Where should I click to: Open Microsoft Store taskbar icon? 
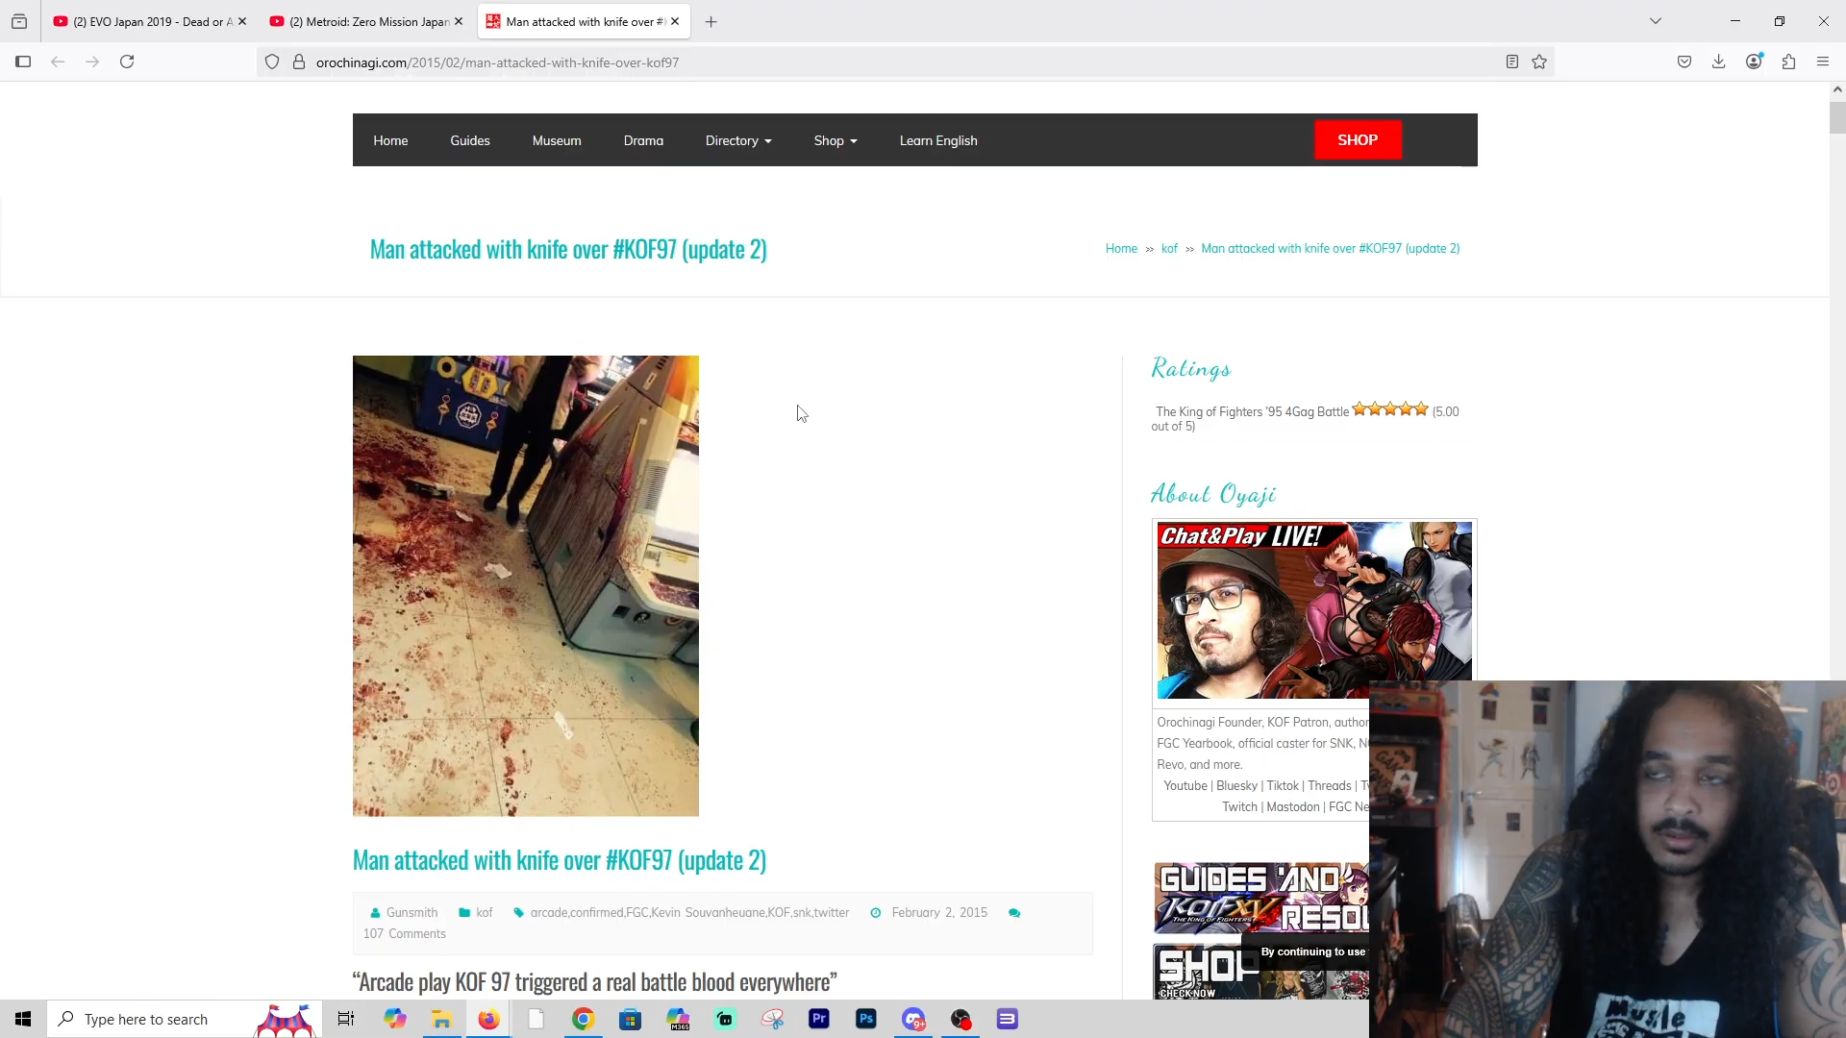(x=630, y=1019)
